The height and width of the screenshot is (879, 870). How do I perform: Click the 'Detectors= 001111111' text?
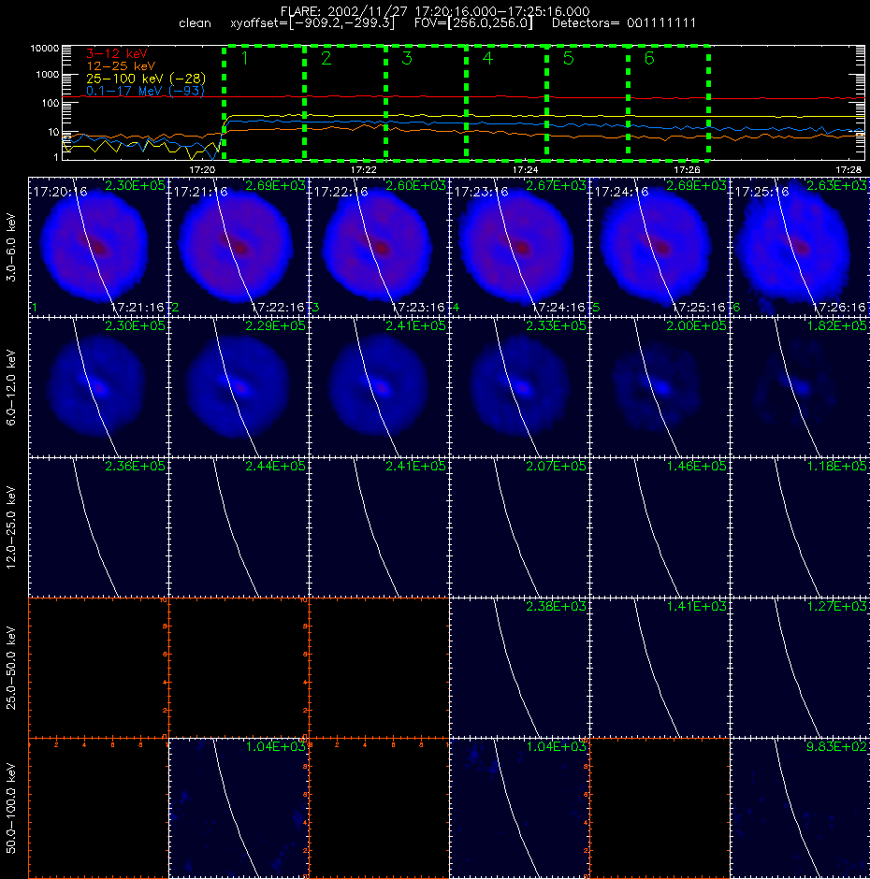click(624, 23)
